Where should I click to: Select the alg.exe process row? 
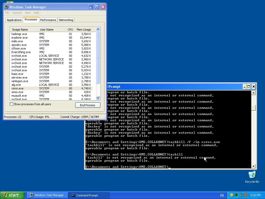pos(51,85)
